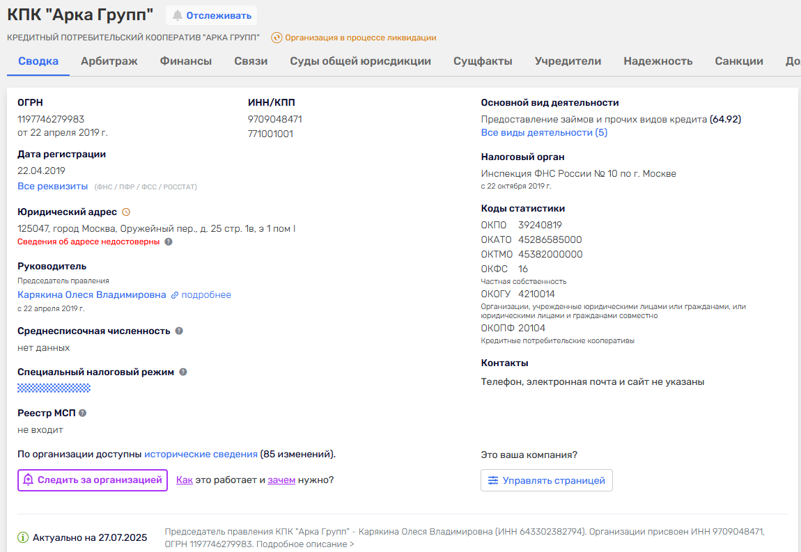
Task: Click the red Сведения об адресе недостоверны warning
Action: [88, 242]
